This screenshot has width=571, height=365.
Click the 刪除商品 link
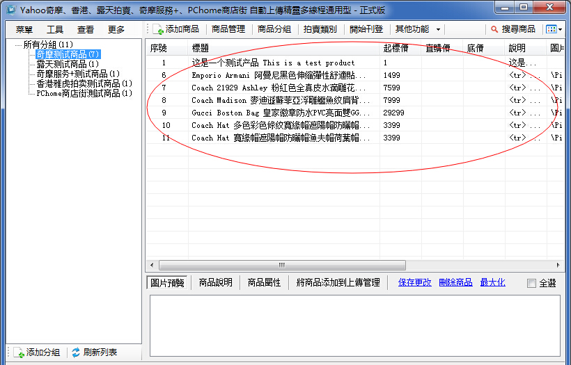point(455,282)
